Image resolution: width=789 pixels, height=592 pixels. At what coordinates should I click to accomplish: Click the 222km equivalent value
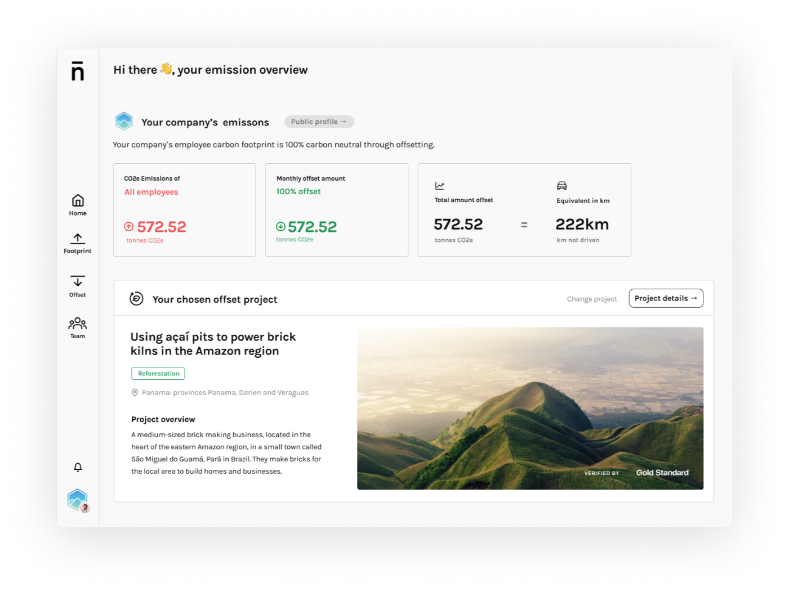point(582,225)
